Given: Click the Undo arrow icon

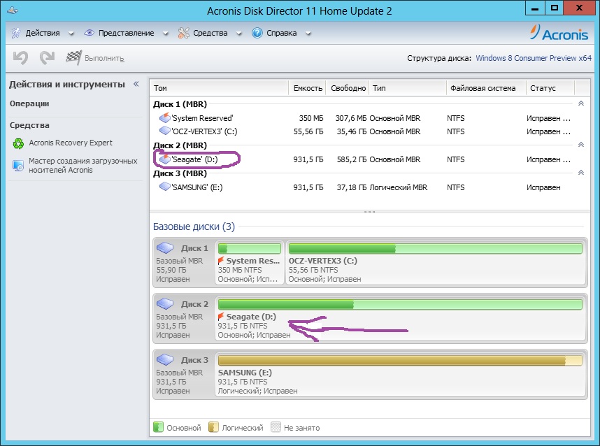Looking at the screenshot, I should tap(21, 58).
